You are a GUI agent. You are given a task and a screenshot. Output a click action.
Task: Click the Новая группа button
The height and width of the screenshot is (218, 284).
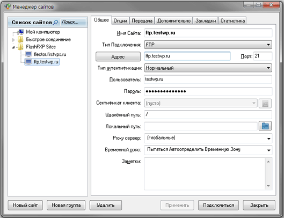coord(66,205)
